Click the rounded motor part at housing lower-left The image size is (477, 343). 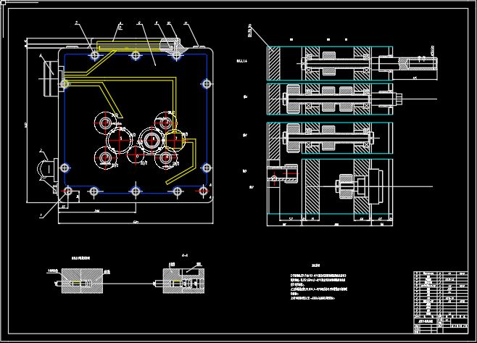pos(47,169)
